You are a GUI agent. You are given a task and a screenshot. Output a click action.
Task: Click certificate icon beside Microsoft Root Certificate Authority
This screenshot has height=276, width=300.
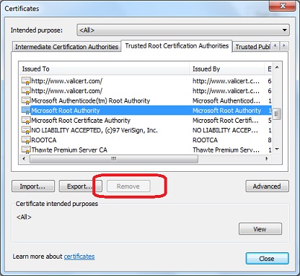point(26,121)
